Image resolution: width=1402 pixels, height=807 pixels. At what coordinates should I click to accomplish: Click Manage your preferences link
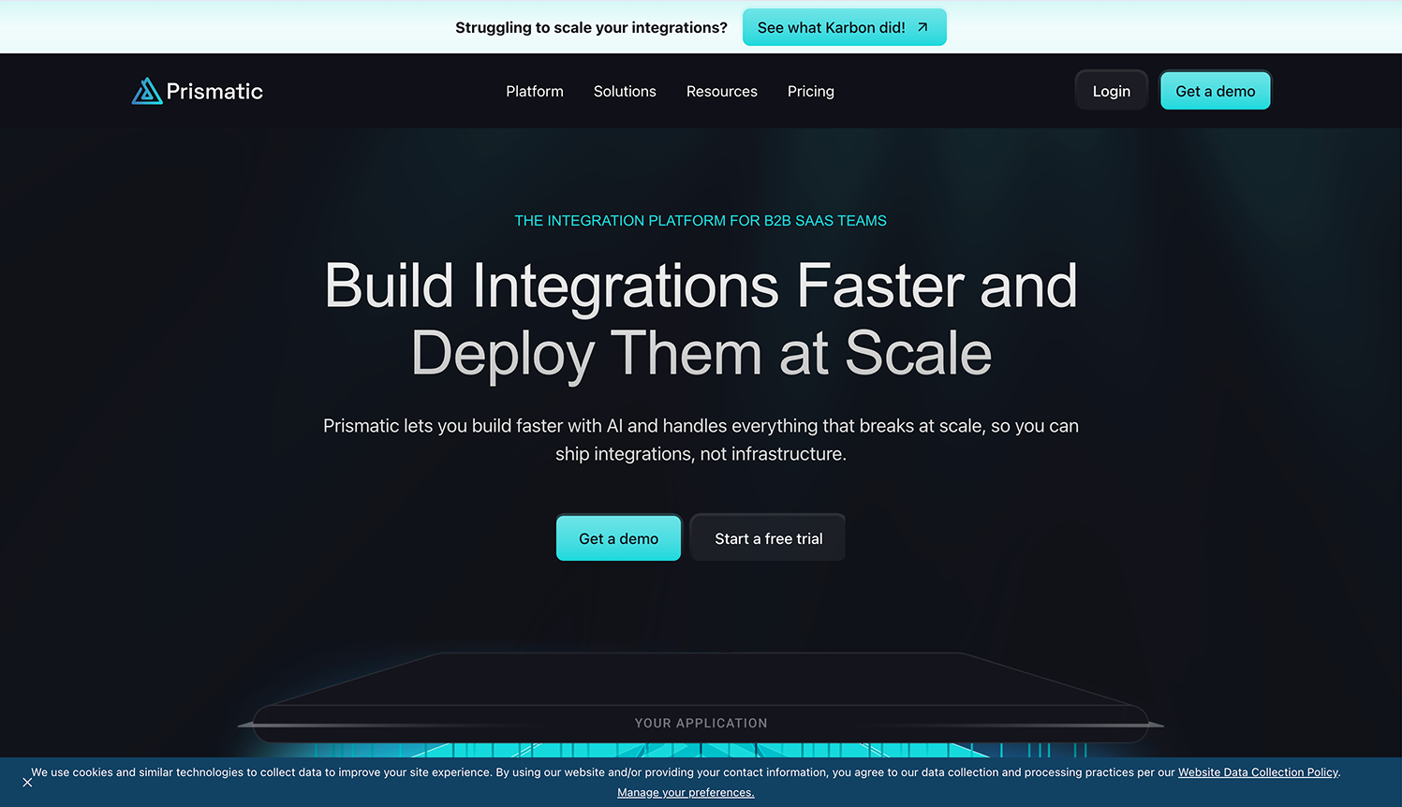pos(686,792)
